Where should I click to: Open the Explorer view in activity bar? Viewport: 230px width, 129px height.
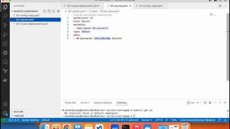point(5,7)
